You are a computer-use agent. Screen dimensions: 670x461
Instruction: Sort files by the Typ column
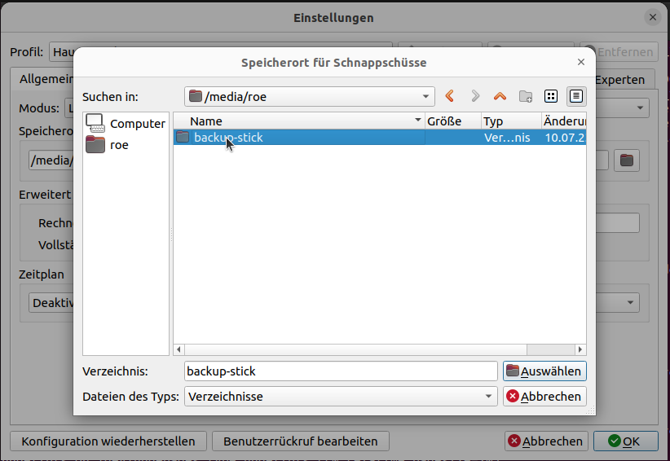point(509,121)
